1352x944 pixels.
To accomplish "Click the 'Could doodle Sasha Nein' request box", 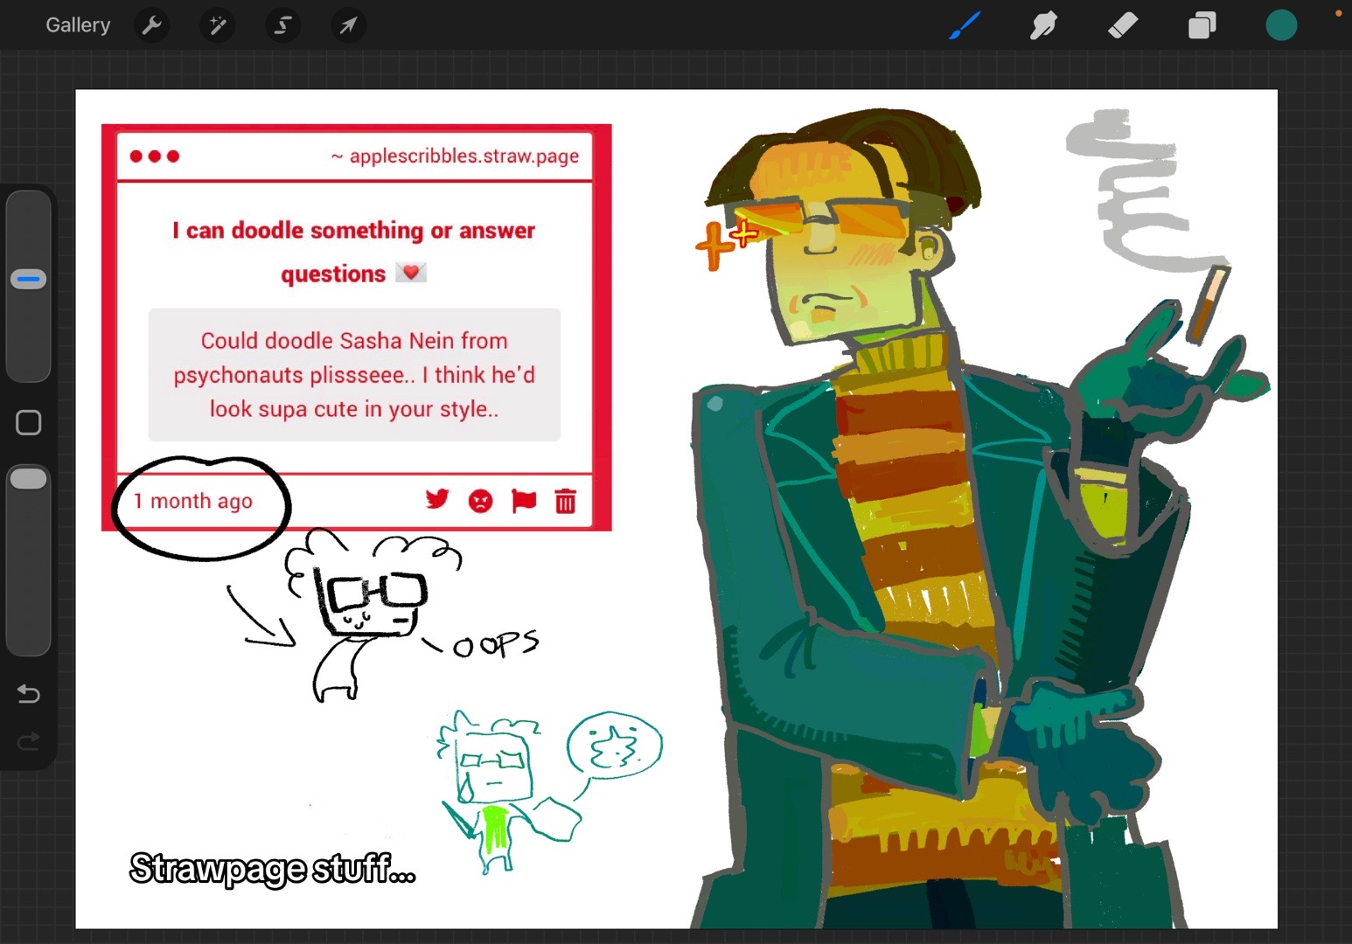I will pos(354,375).
